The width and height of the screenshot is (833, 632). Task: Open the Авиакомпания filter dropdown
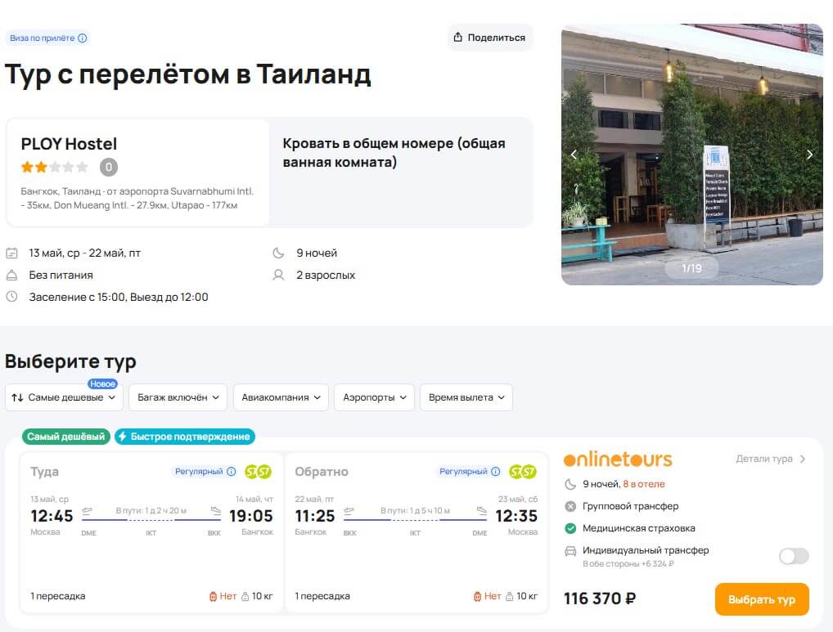[x=281, y=397]
